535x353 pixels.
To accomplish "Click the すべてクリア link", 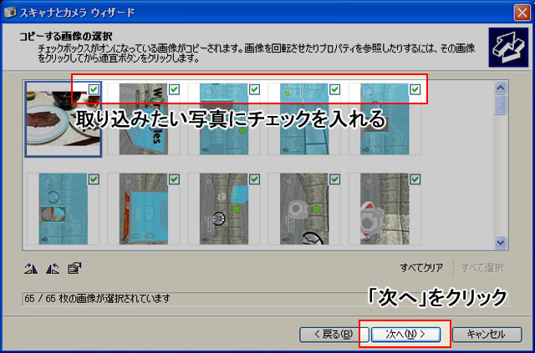I will point(421,268).
